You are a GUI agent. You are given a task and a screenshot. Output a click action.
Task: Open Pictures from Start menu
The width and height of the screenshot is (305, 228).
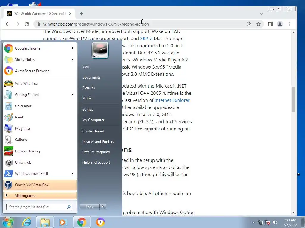[x=88, y=88]
